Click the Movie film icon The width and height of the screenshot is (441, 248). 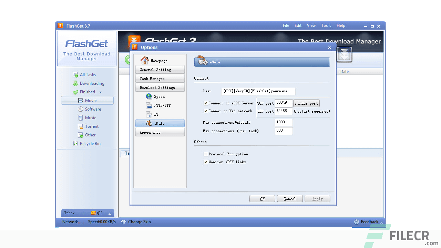pos(81,101)
